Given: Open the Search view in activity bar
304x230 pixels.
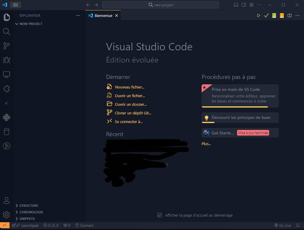Looking at the screenshot, I should pyautogui.click(x=7, y=32).
